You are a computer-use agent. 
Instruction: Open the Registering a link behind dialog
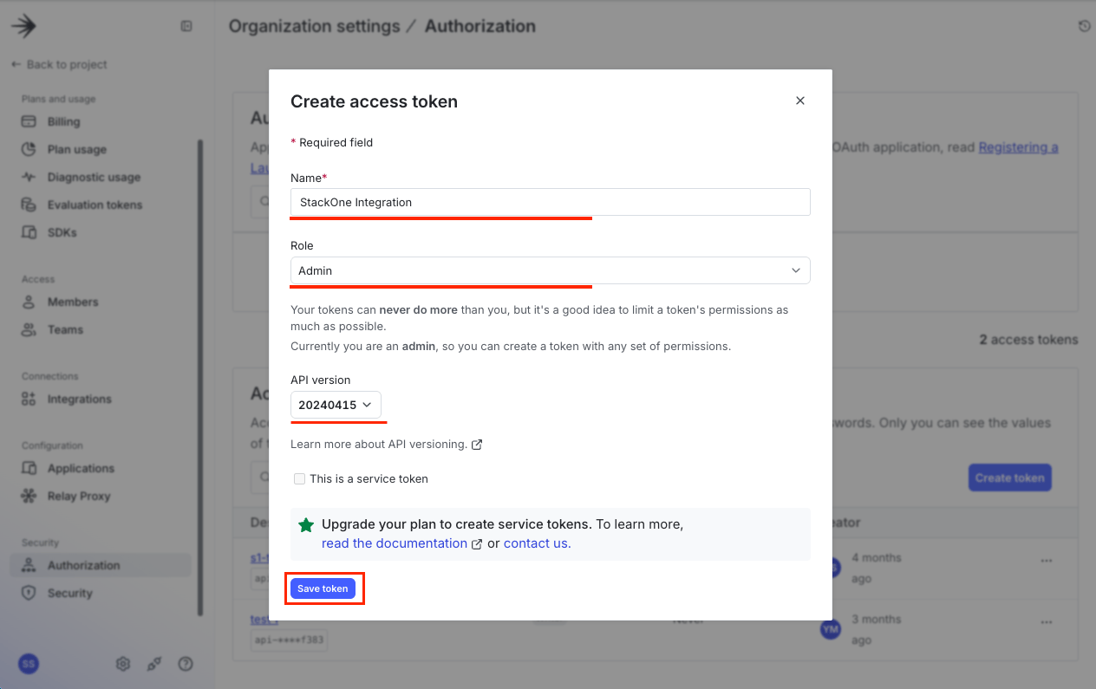(x=1018, y=147)
